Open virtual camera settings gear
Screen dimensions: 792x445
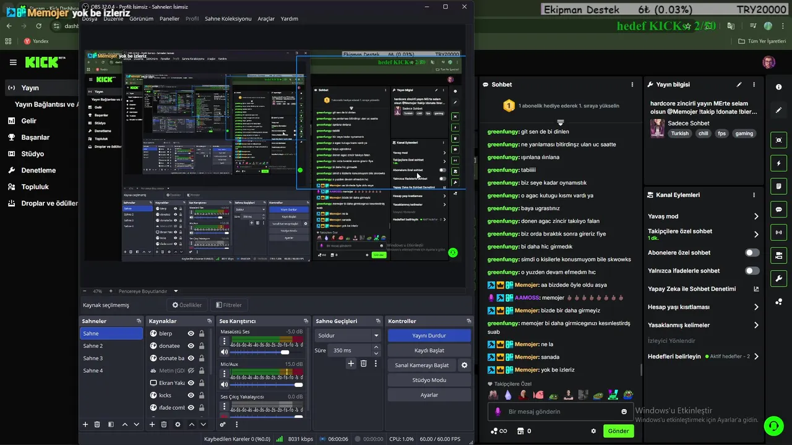pyautogui.click(x=464, y=365)
